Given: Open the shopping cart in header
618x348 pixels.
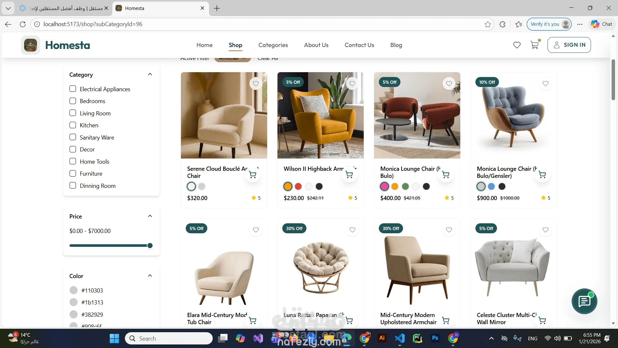Looking at the screenshot, I should click(x=535, y=45).
